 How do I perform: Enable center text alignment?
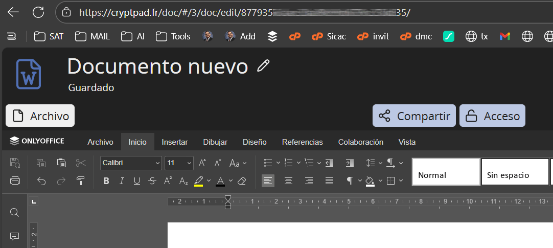[289, 181]
